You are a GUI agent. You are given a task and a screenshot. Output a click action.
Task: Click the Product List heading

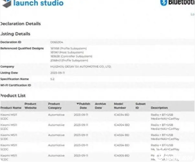tap(13, 95)
